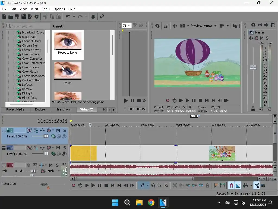278x209 pixels.
Task: Click Record in the timeline transport bar
Action: tap(73, 186)
